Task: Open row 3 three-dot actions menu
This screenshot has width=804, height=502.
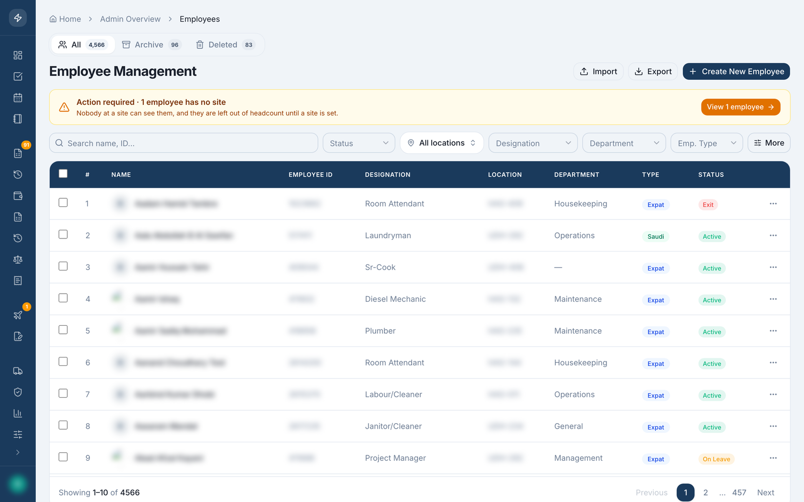Action: coord(773,267)
